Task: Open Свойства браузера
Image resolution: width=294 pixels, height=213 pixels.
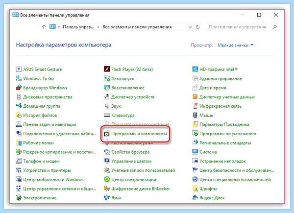Action: point(127,152)
